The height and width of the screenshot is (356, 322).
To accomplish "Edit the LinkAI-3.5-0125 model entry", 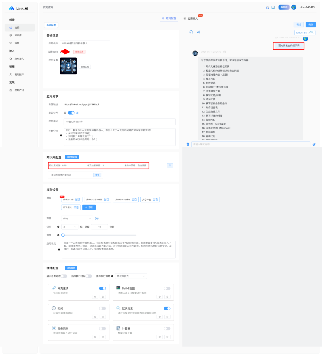I will 105,199.
